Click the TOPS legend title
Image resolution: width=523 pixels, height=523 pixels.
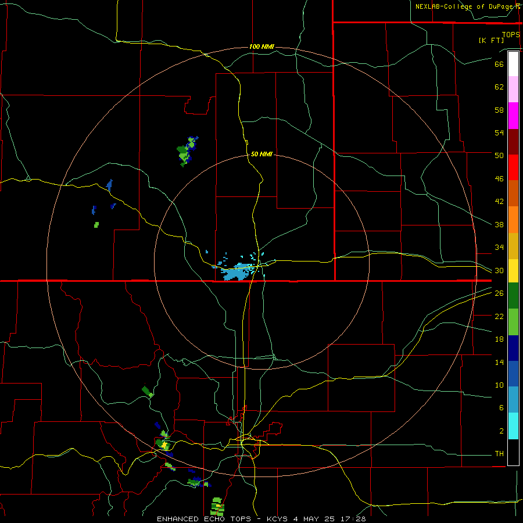(511, 35)
